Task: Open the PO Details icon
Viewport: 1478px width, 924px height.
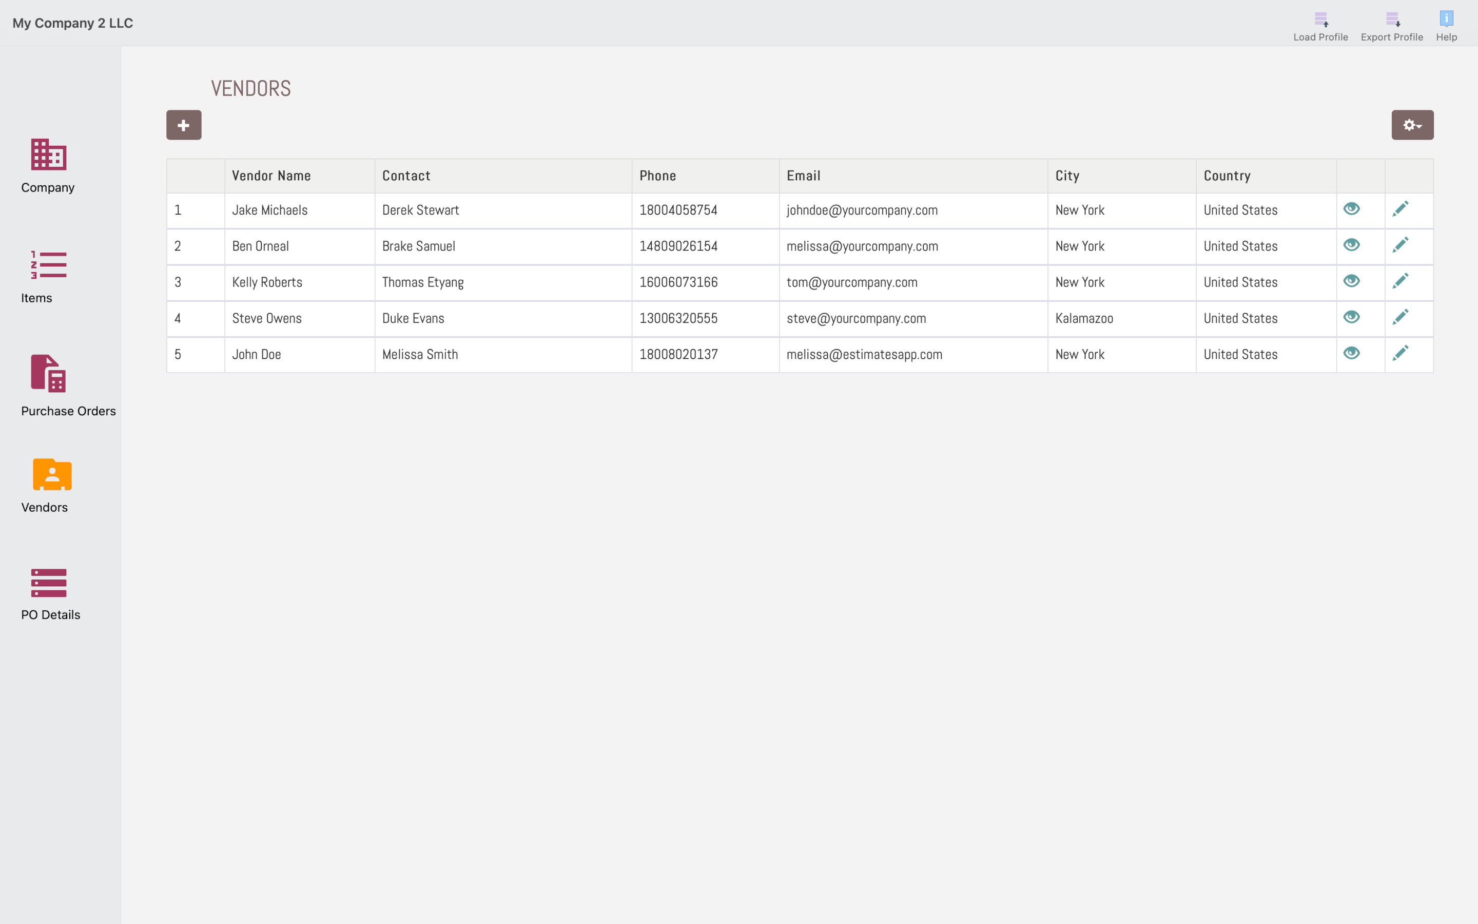Action: point(49,583)
